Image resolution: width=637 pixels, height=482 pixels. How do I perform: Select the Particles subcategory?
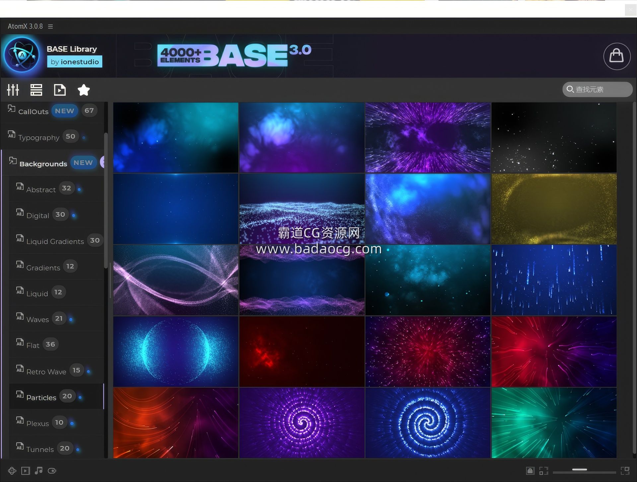tap(56, 396)
